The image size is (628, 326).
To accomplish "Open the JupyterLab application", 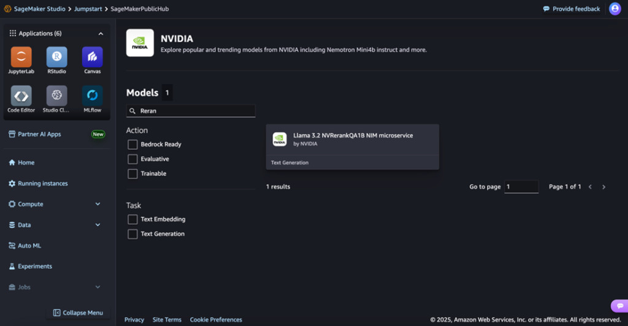I will tap(21, 57).
